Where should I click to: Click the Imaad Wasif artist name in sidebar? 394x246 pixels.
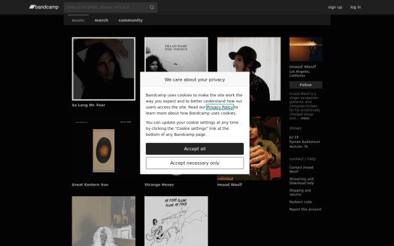pyautogui.click(x=303, y=66)
